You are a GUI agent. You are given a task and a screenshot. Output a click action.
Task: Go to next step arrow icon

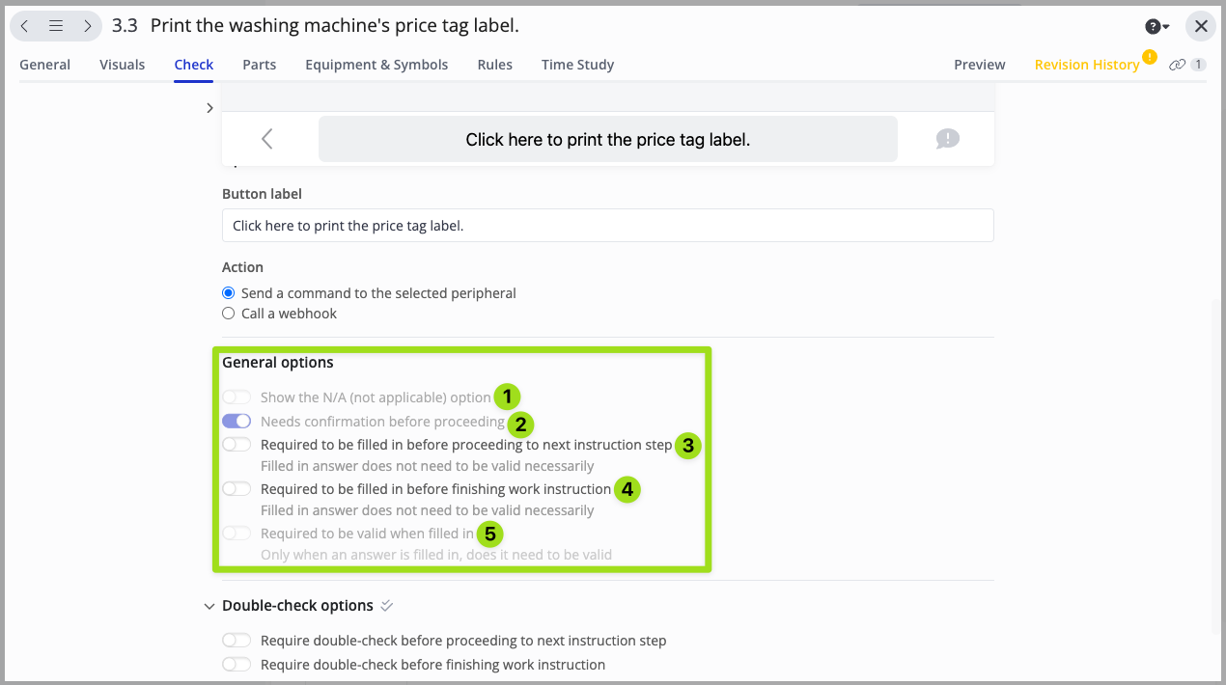87,26
